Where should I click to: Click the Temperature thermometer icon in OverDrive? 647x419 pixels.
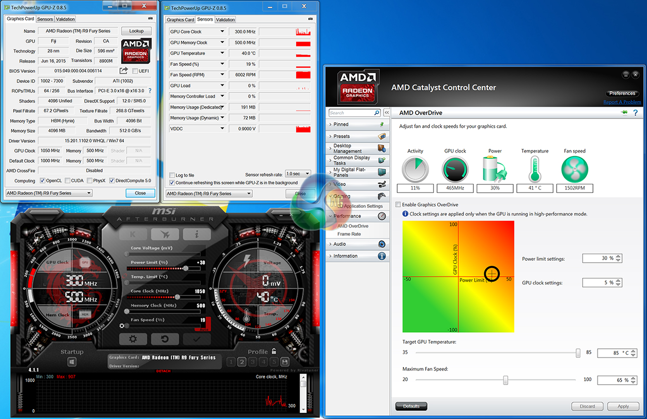535,169
